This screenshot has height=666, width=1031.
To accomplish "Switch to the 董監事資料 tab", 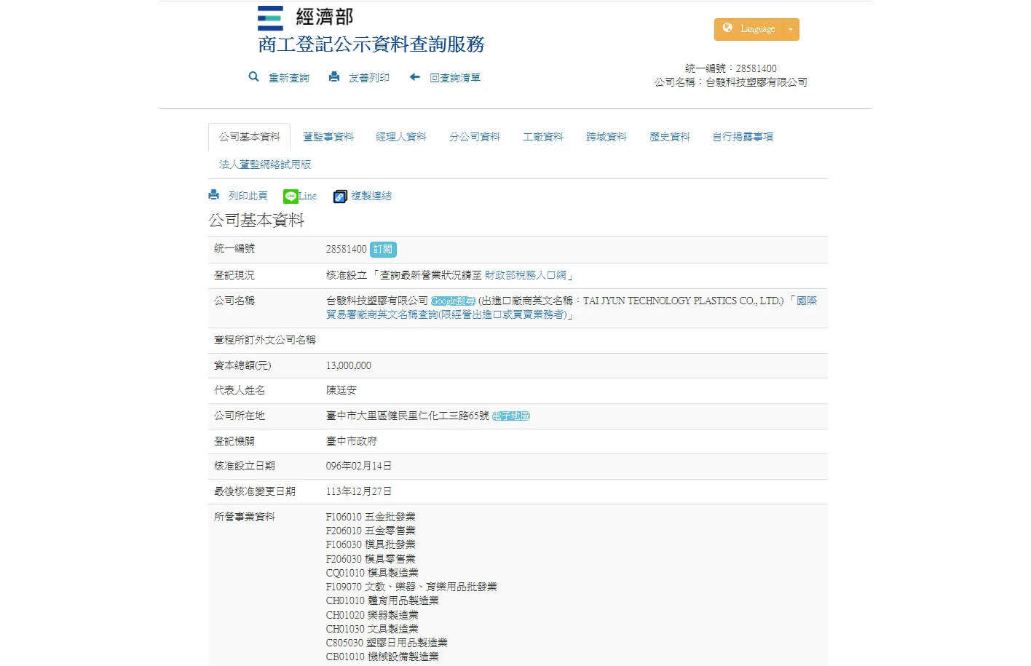I will coord(328,137).
